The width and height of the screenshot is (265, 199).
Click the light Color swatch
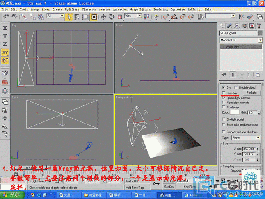[234, 112]
